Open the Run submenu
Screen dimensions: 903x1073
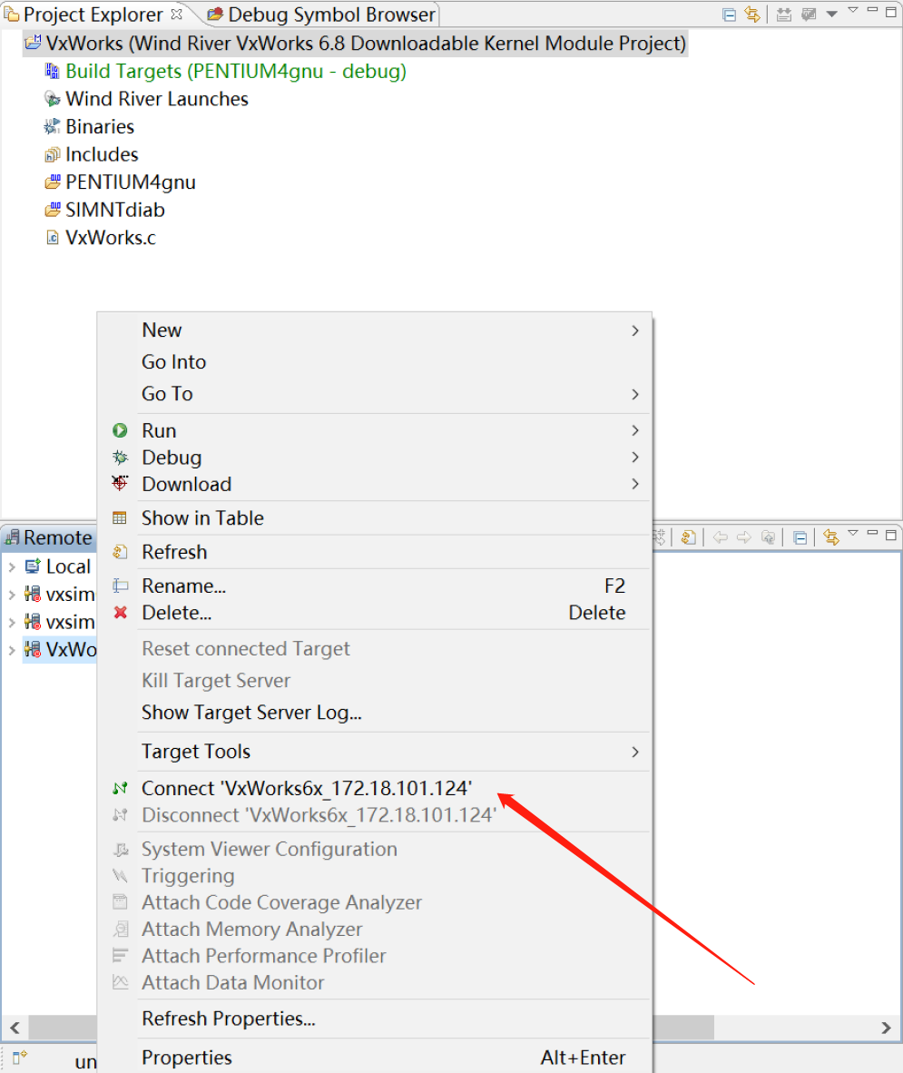click(x=375, y=430)
